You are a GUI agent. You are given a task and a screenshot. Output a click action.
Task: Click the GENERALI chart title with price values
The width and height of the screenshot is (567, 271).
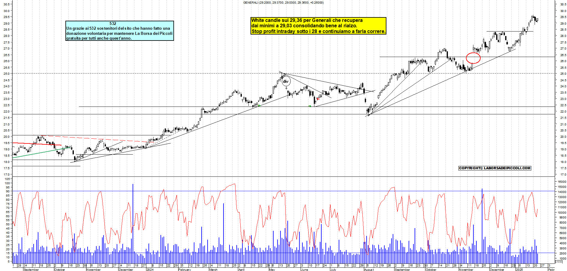[283, 2]
